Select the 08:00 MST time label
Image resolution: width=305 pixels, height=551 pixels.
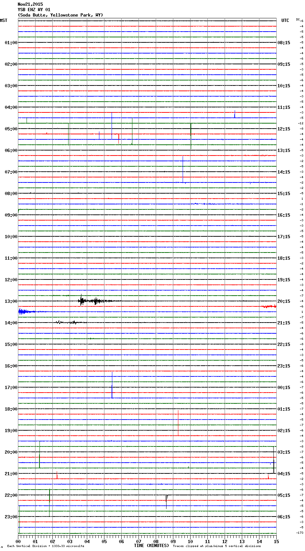[x=11, y=194]
